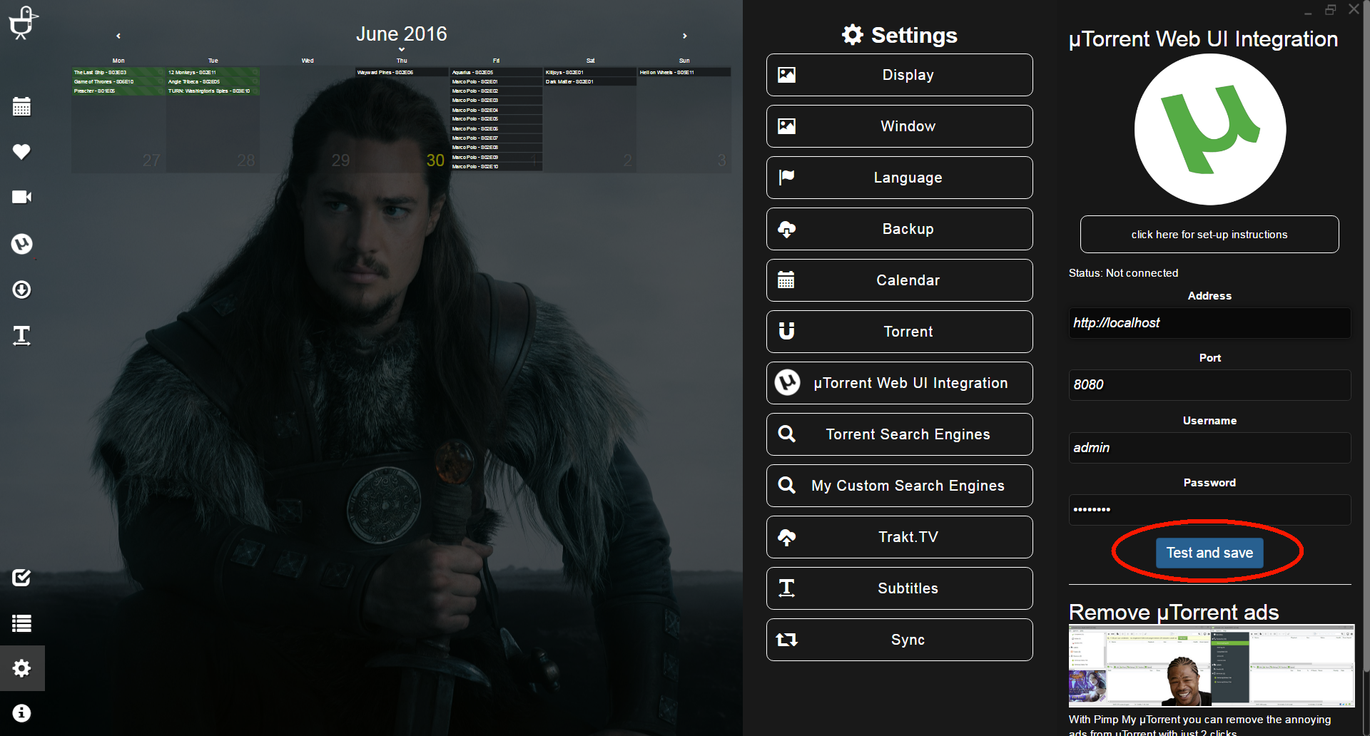This screenshot has width=1370, height=736.
Task: Open favorites via the heart icon
Action: (x=21, y=151)
